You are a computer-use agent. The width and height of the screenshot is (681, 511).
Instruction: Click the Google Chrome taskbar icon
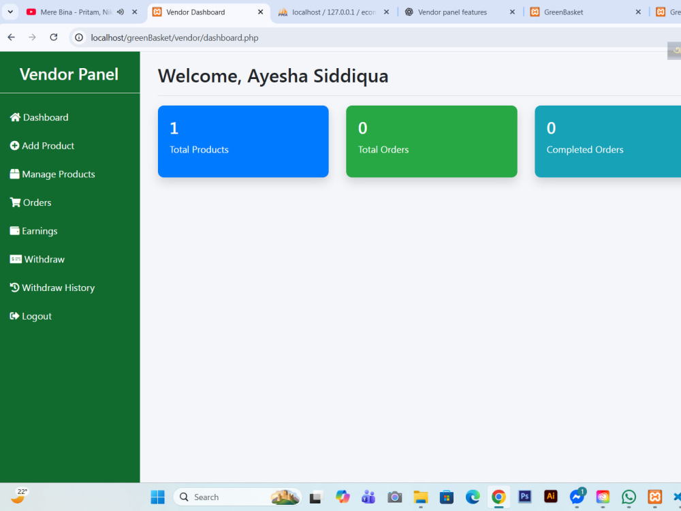(x=498, y=497)
